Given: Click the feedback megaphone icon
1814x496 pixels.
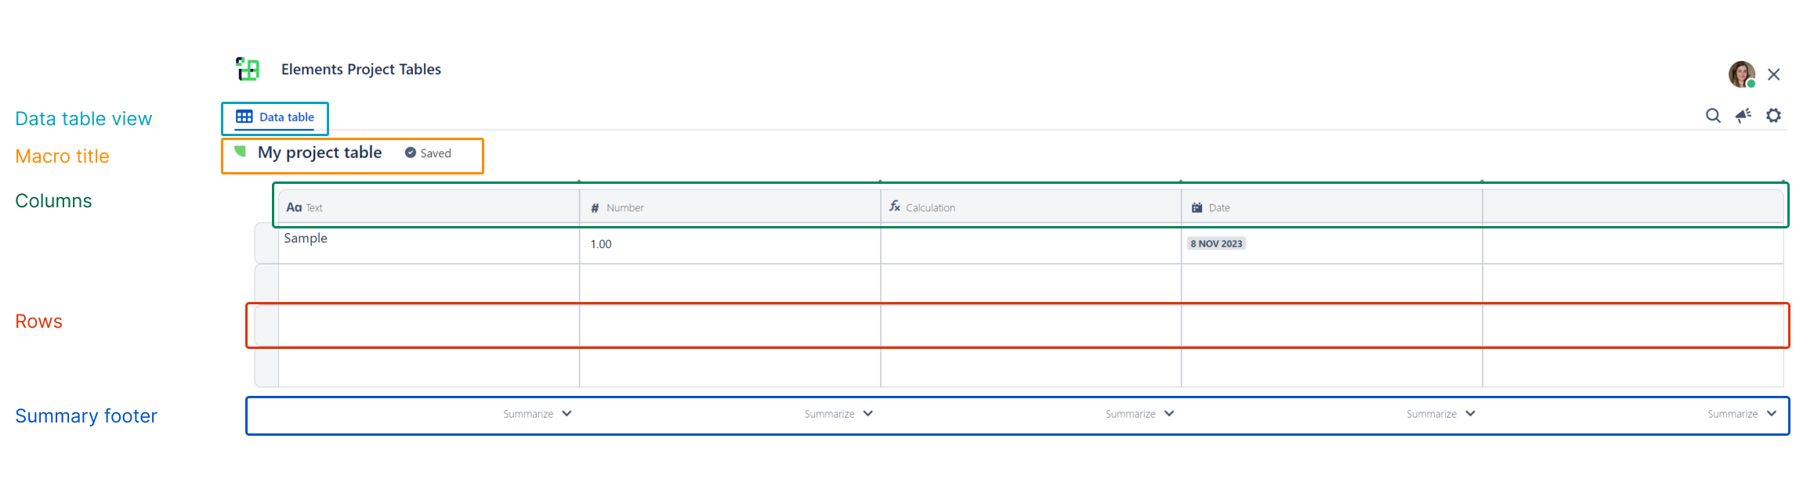Looking at the screenshot, I should (x=1743, y=115).
